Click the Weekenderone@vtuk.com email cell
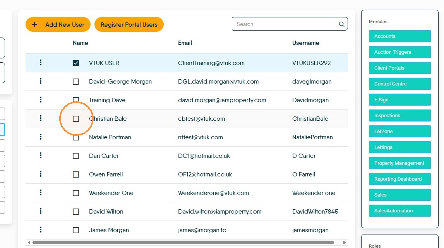Image resolution: width=444 pixels, height=248 pixels. [x=214, y=193]
